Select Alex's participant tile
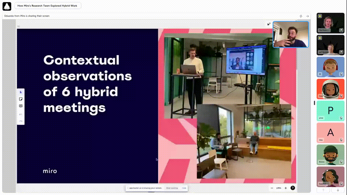 [x=330, y=133]
